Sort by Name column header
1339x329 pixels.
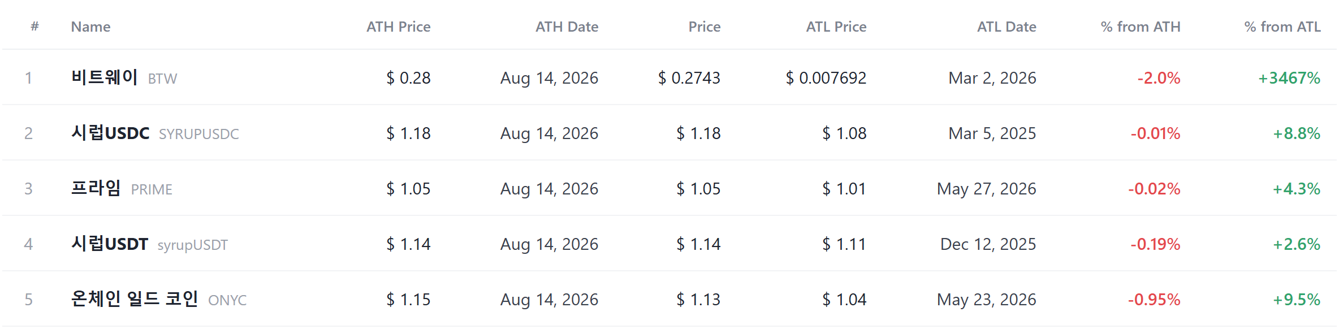coord(90,27)
